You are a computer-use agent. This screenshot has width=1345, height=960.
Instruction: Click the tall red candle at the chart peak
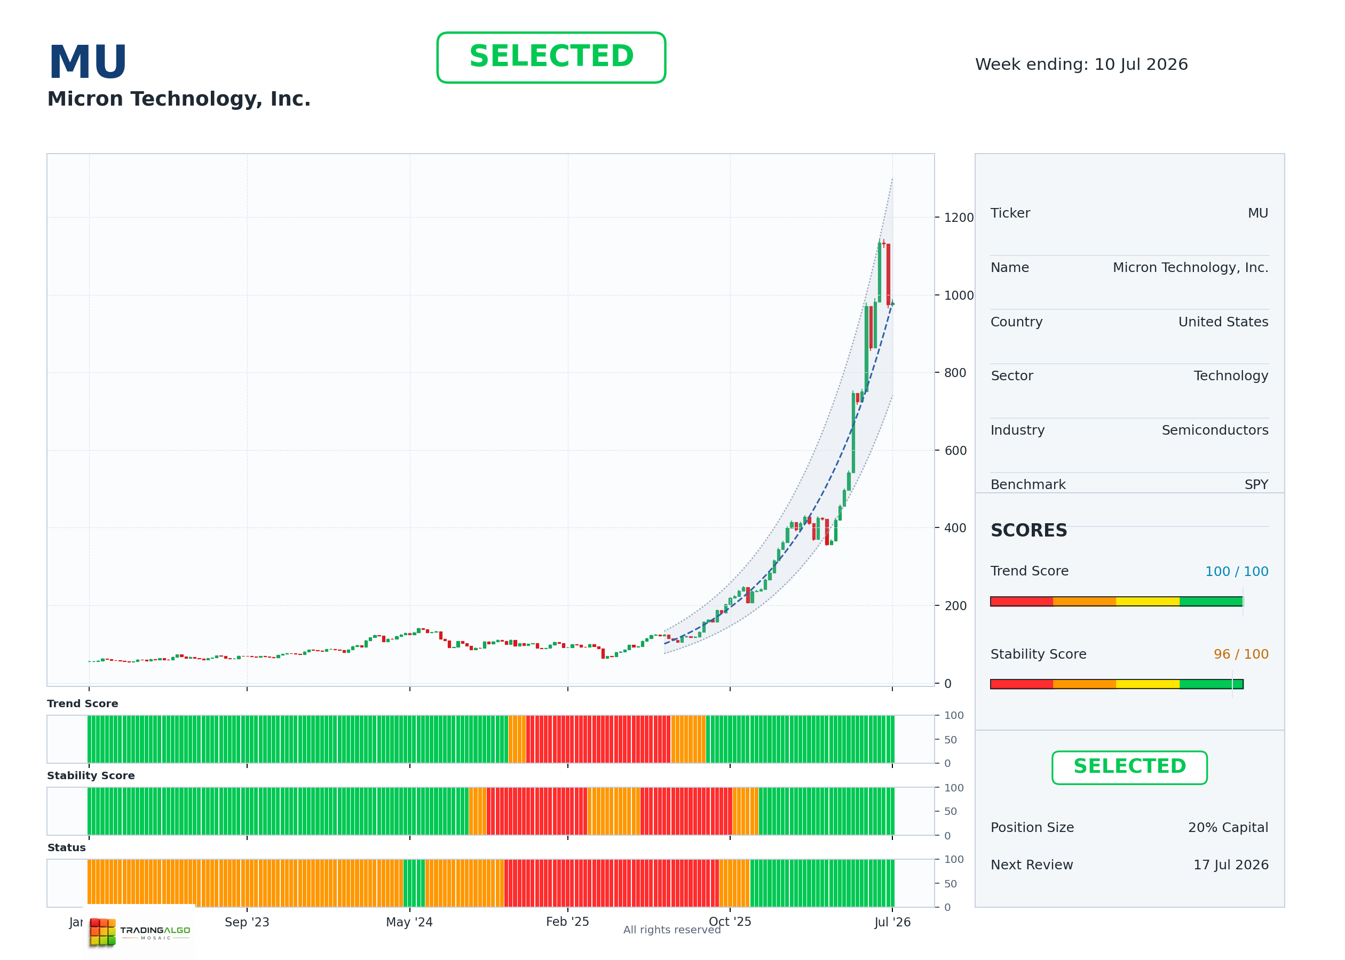pos(888,274)
